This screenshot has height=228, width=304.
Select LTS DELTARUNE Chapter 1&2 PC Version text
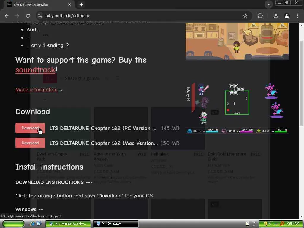[103, 128]
